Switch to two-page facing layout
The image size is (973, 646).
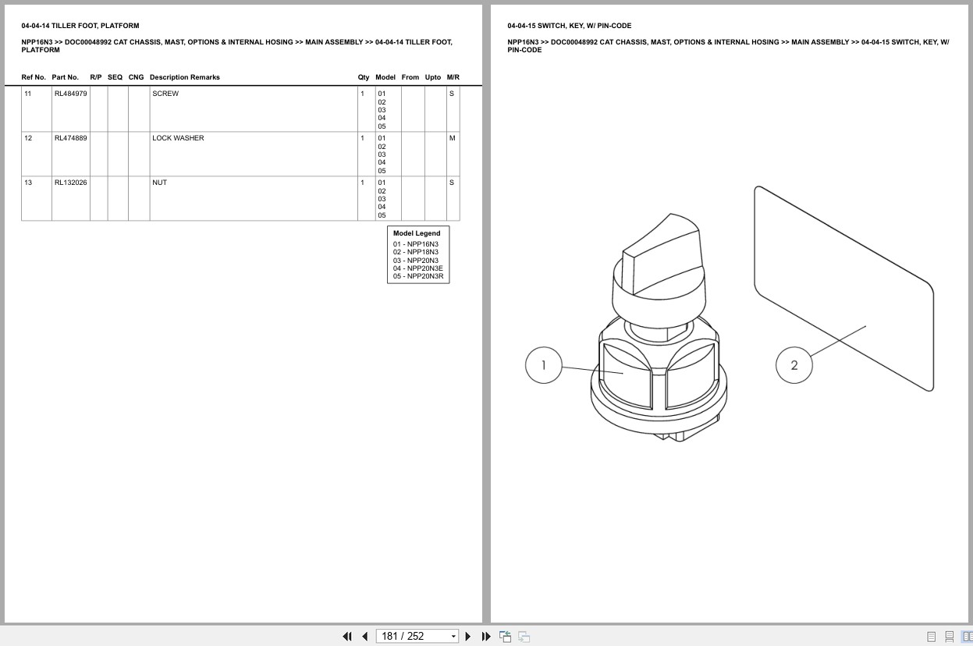pyautogui.click(x=968, y=637)
